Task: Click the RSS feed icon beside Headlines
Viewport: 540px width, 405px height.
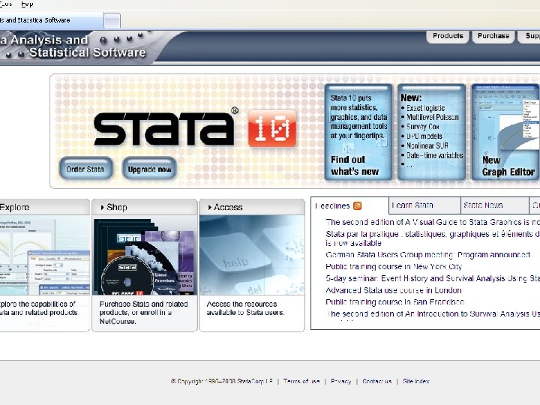Action: [x=358, y=206]
